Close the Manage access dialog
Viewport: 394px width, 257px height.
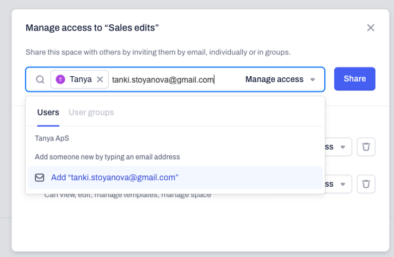371,28
